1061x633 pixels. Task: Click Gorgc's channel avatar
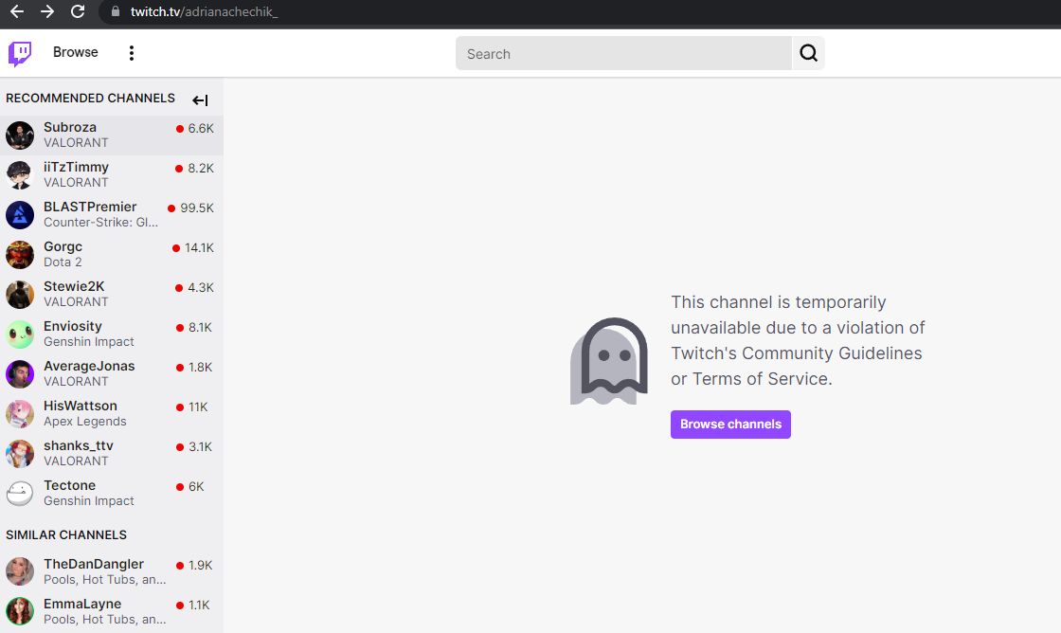coord(20,255)
